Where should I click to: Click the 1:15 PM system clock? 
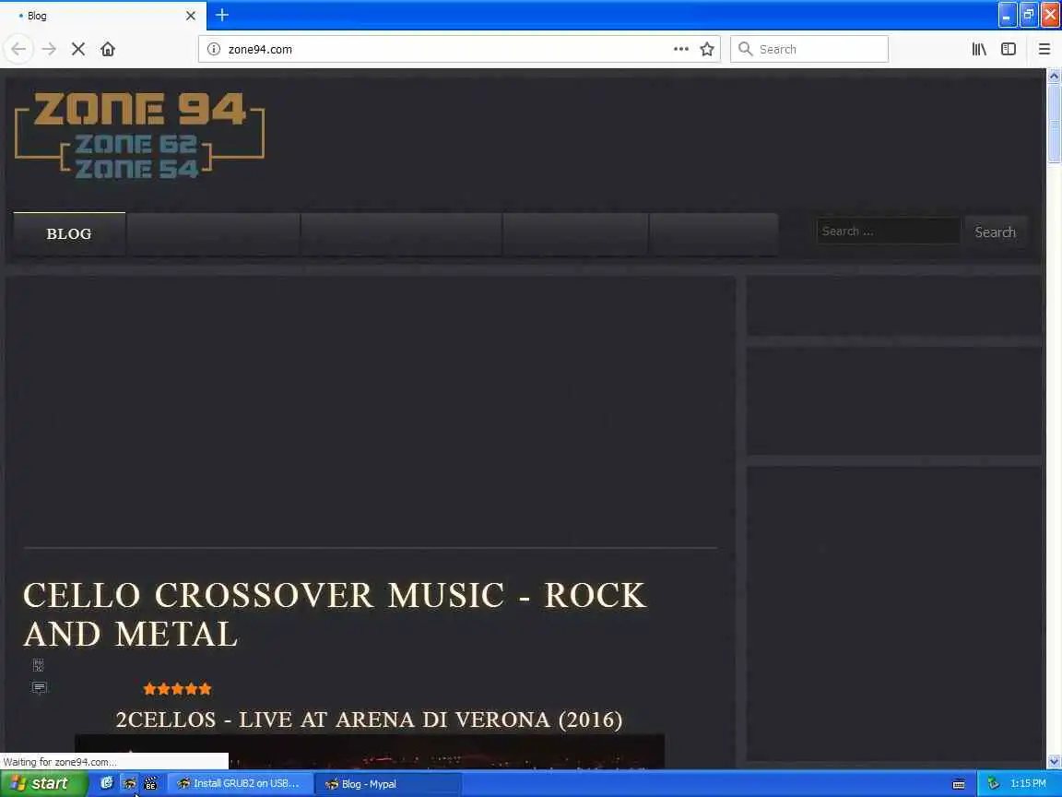pyautogui.click(x=1028, y=783)
